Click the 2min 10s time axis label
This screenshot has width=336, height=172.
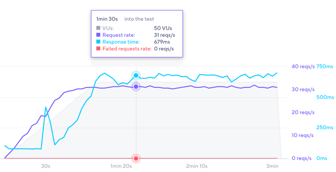coord(197,166)
